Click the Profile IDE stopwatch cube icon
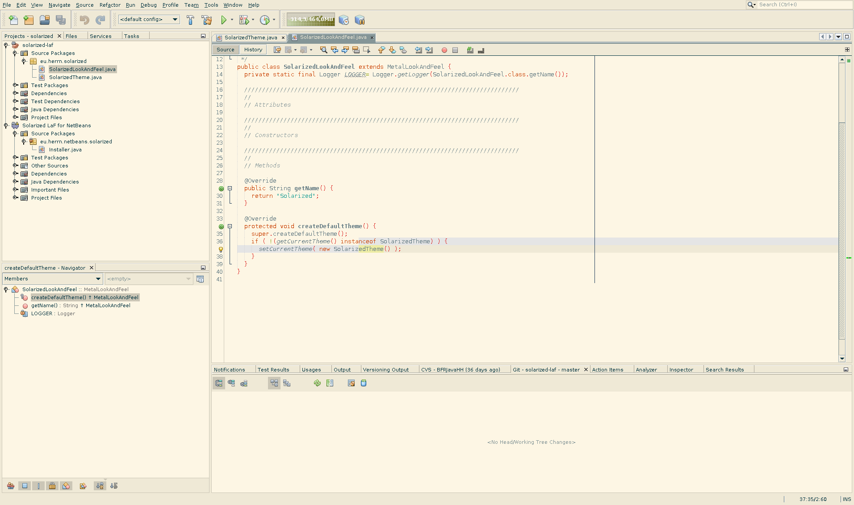854x505 pixels. [343, 20]
